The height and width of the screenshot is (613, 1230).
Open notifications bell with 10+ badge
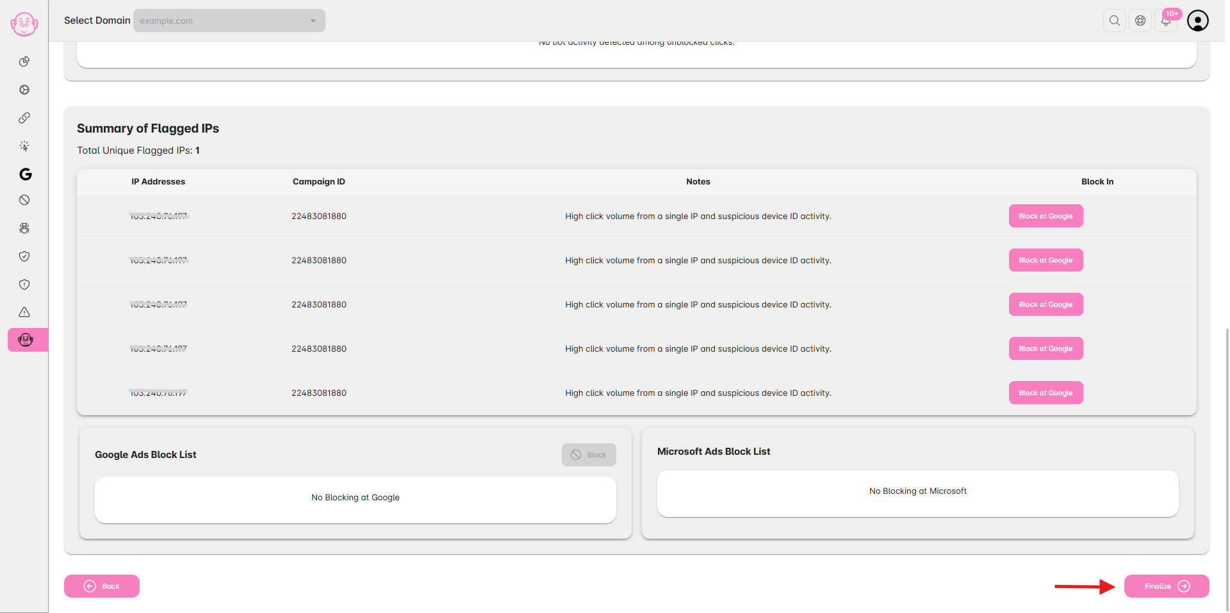(x=1166, y=21)
